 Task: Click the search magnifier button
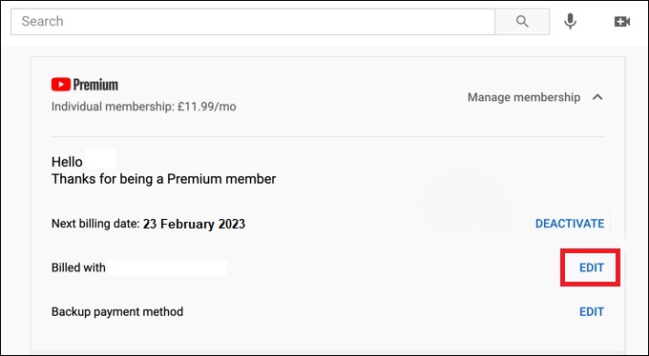click(522, 21)
